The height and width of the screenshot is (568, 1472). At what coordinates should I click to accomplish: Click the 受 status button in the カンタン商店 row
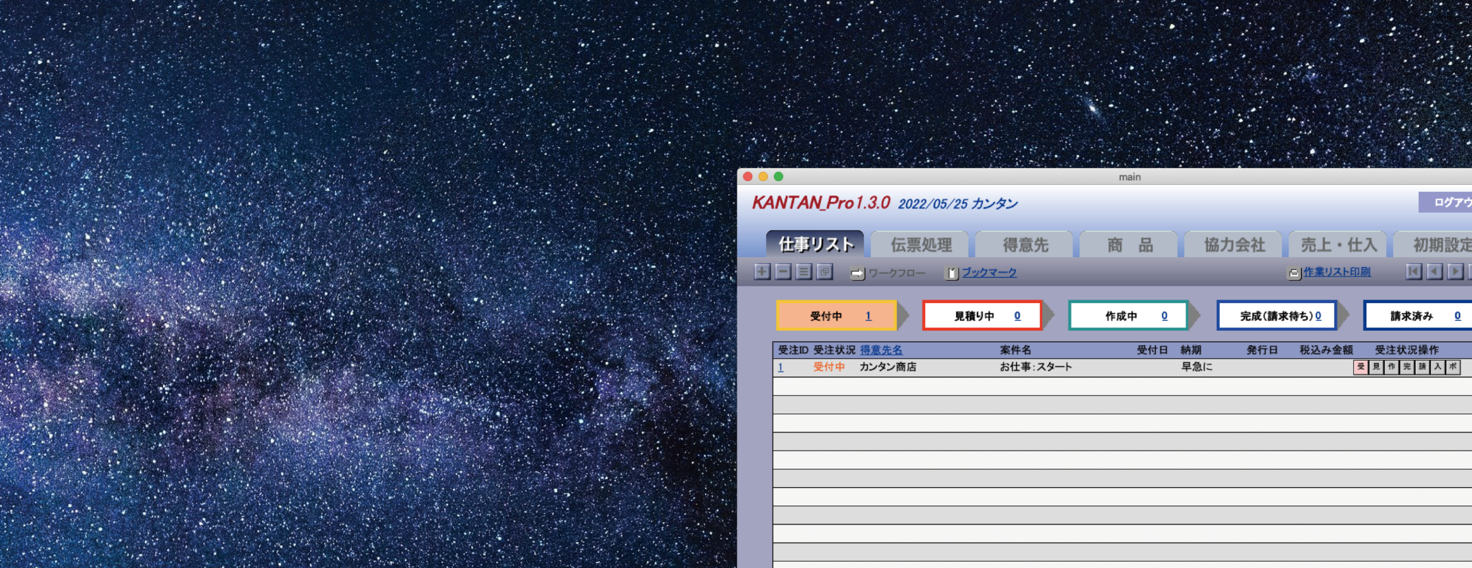pyautogui.click(x=1360, y=367)
